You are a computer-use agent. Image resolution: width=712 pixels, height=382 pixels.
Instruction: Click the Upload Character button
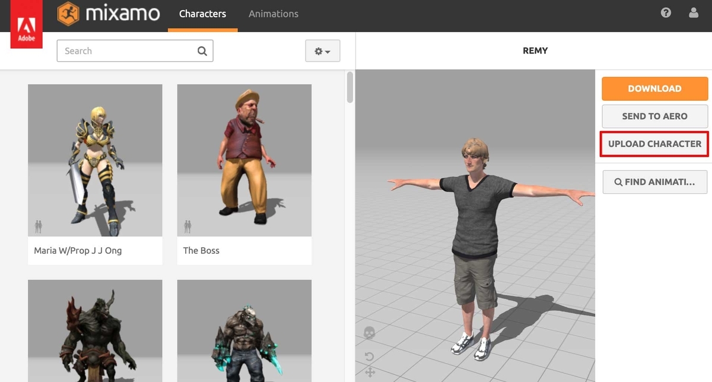[655, 144]
